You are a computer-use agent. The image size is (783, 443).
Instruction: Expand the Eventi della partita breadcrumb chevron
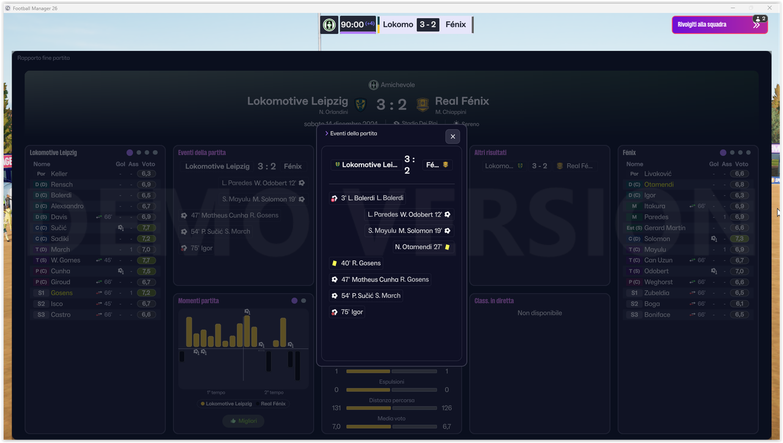tap(327, 133)
